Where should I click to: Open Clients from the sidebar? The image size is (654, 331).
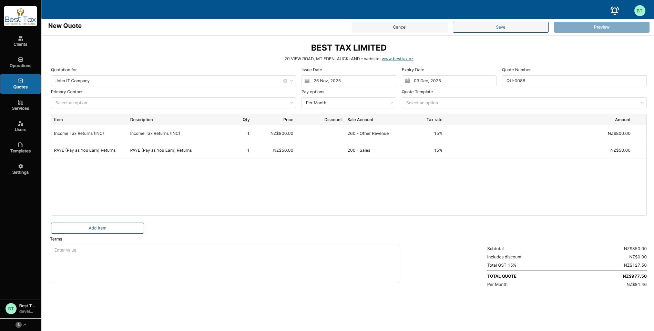[x=20, y=41]
